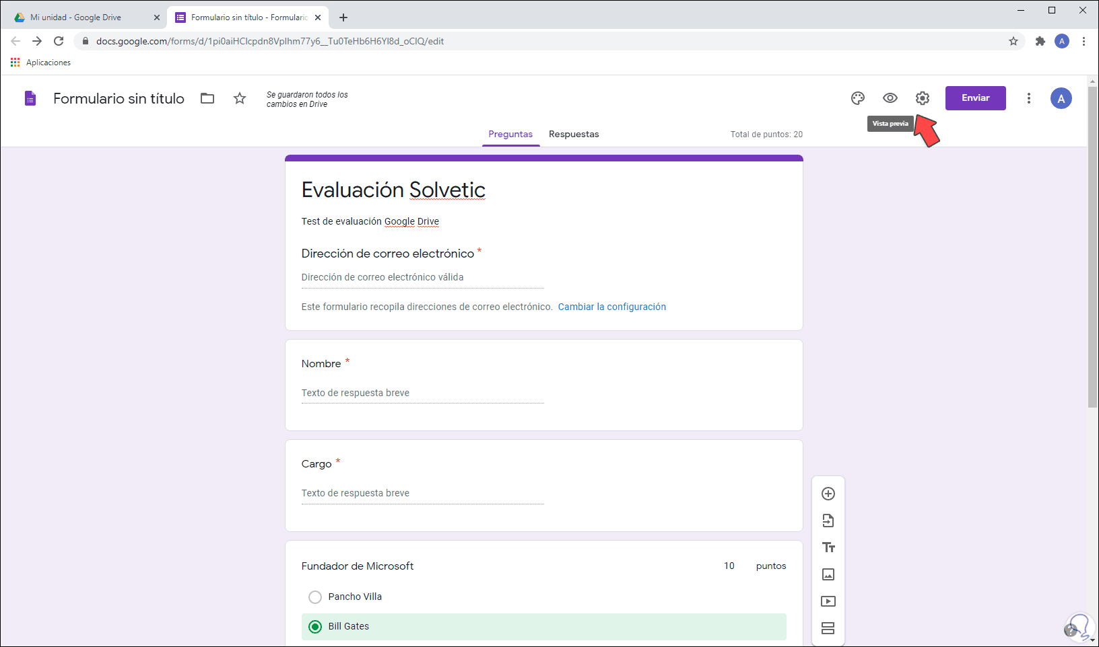Image resolution: width=1099 pixels, height=647 pixels.
Task: Click the page vertical scrollbar
Action: point(1092,246)
